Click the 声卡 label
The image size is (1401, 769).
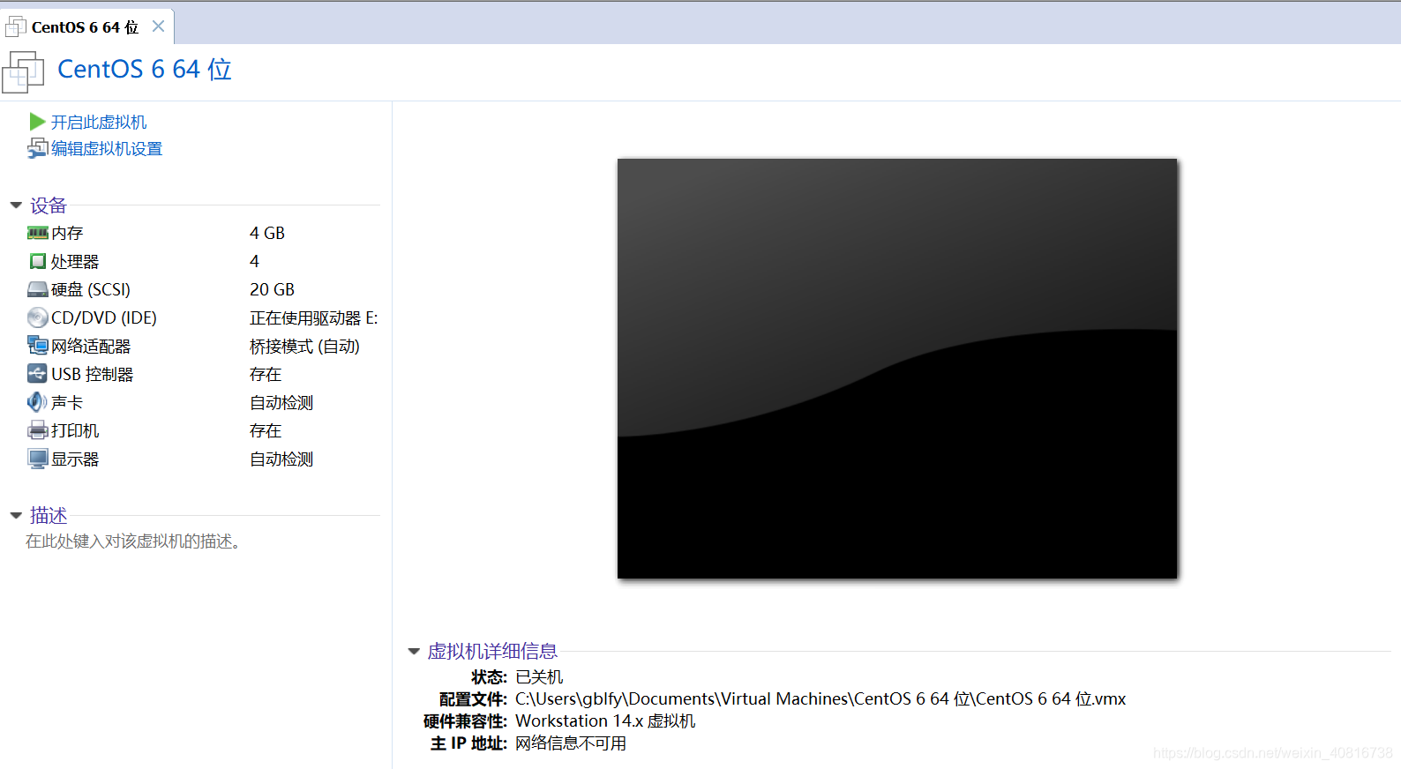point(67,403)
